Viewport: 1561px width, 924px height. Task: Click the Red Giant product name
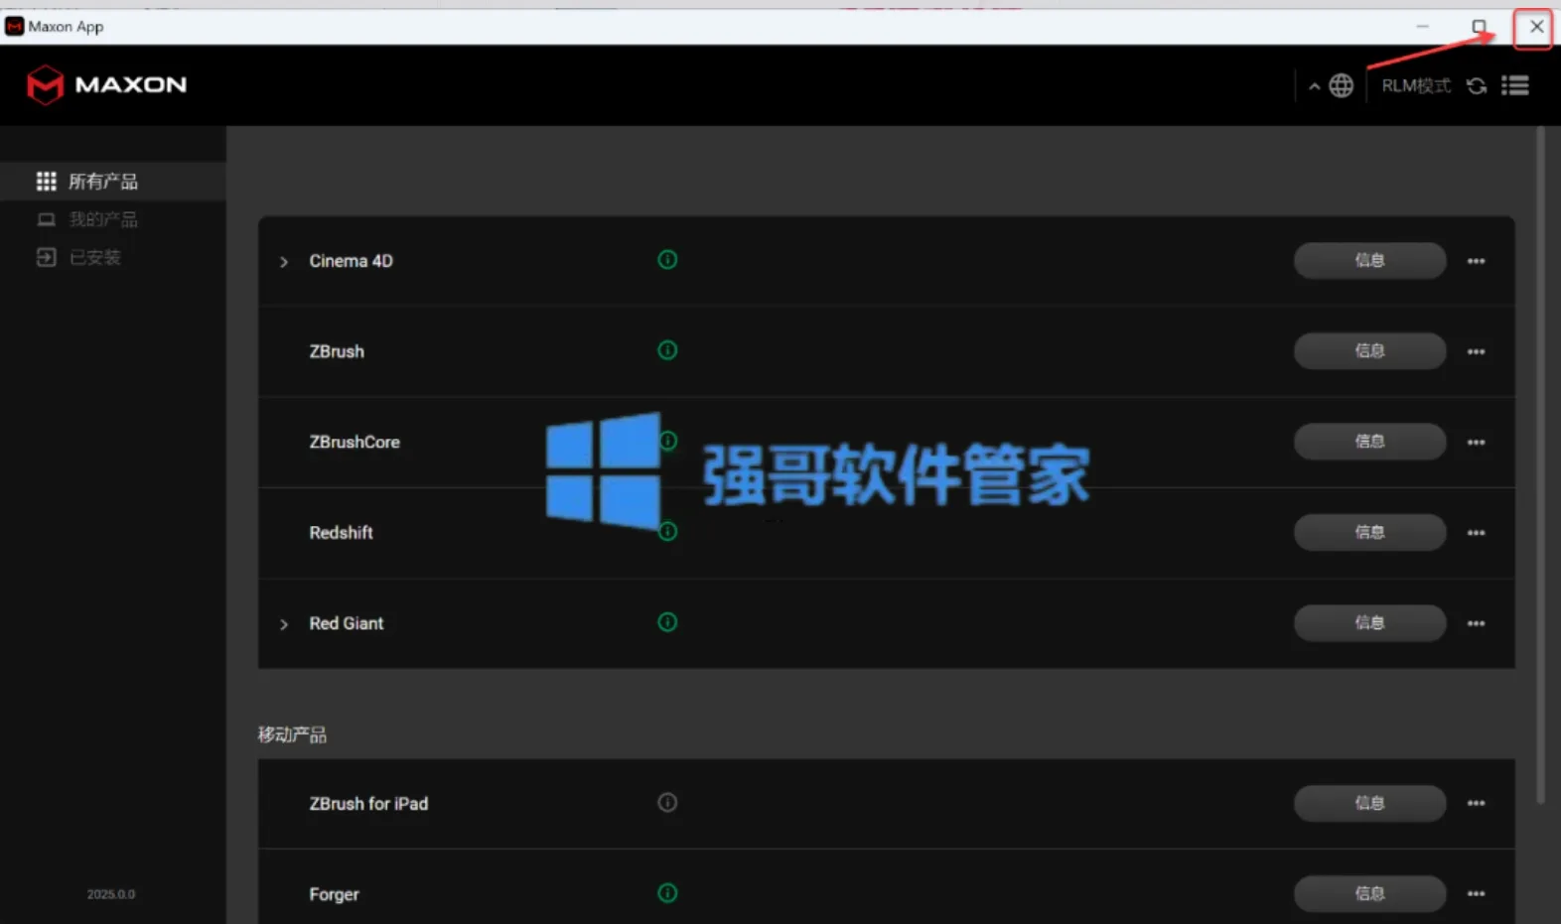(x=346, y=623)
